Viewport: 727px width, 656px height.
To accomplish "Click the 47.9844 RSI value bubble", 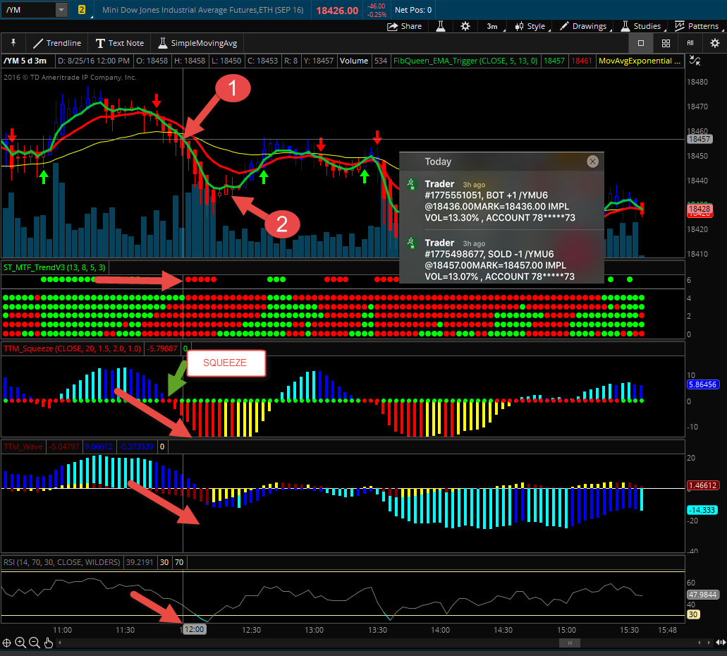I will pos(702,595).
